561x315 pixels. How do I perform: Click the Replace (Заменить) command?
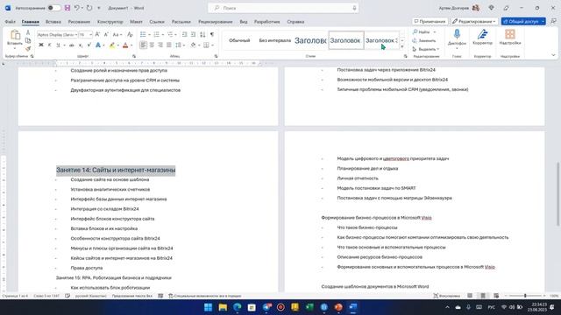[x=424, y=41]
